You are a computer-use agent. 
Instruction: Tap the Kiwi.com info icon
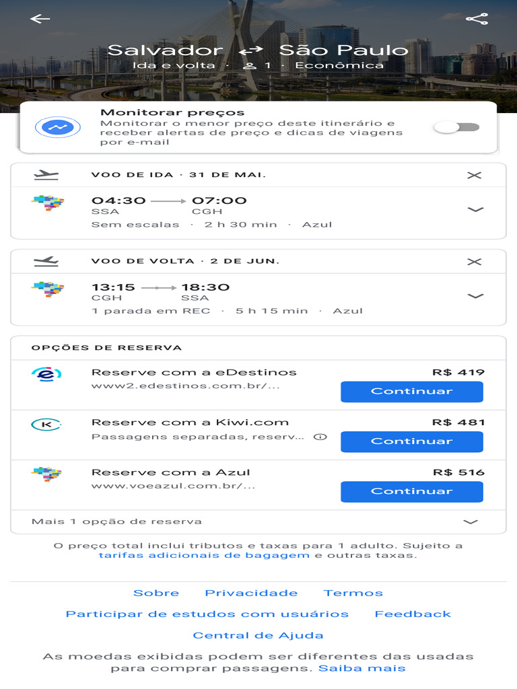320,437
